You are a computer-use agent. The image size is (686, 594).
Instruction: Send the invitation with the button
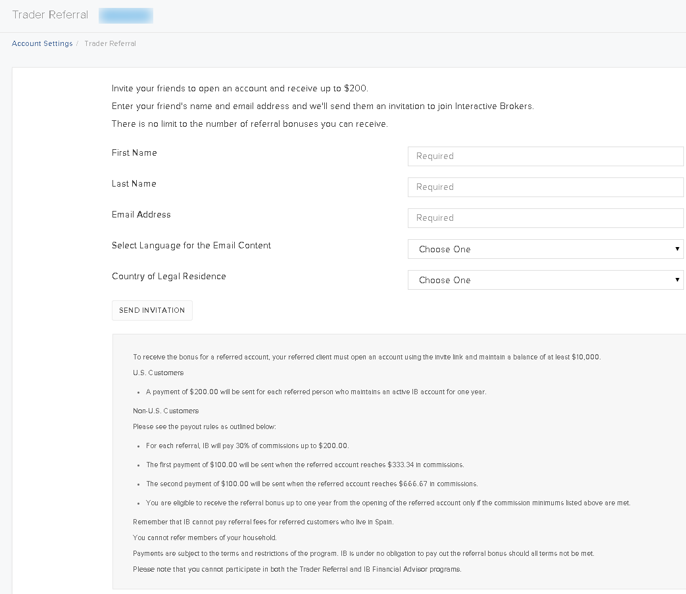click(x=152, y=310)
